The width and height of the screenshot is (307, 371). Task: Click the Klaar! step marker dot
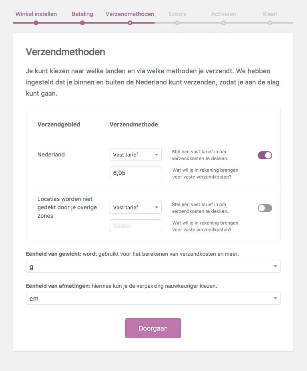point(270,23)
